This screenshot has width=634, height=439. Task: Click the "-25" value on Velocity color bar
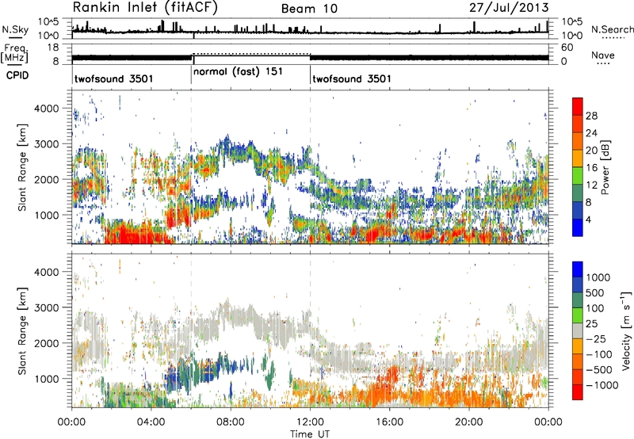point(595,339)
